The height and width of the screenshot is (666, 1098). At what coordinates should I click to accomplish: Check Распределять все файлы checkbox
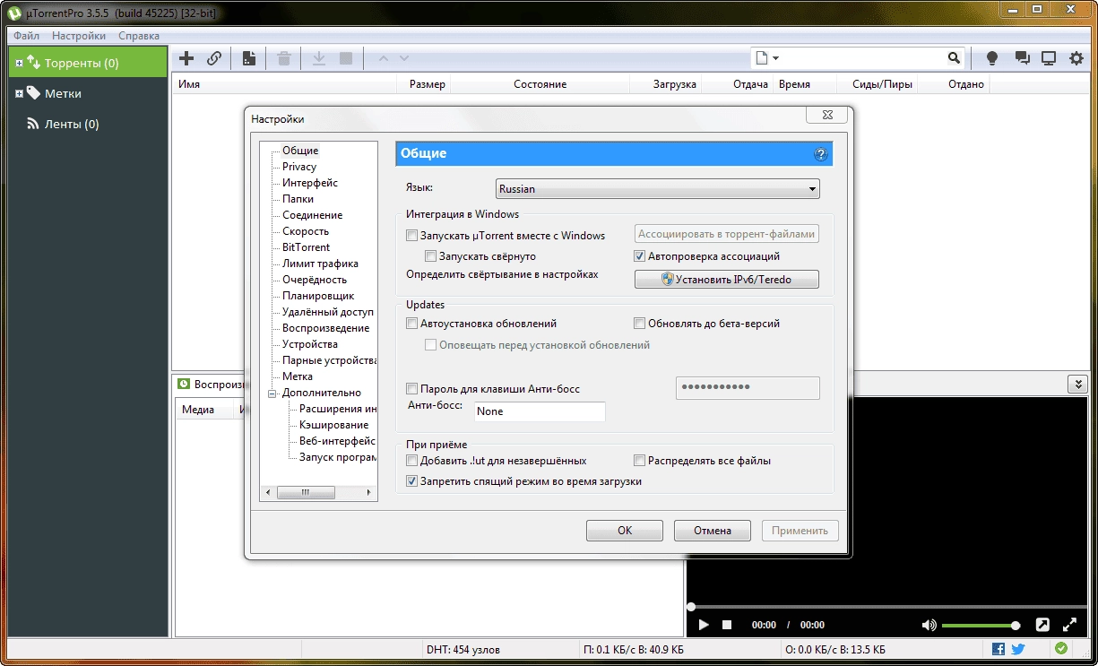pyautogui.click(x=640, y=461)
